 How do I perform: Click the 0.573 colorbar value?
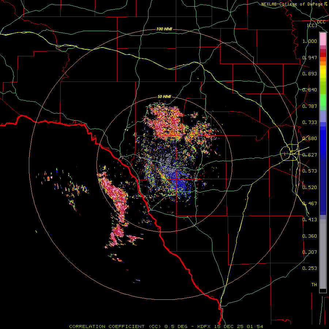pos(310,171)
